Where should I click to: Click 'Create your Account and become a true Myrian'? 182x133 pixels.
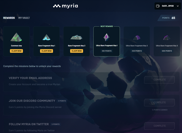pyautogui.click(x=35, y=84)
